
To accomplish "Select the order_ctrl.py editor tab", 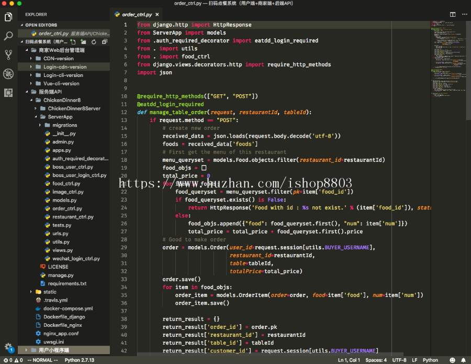I will [x=137, y=15].
